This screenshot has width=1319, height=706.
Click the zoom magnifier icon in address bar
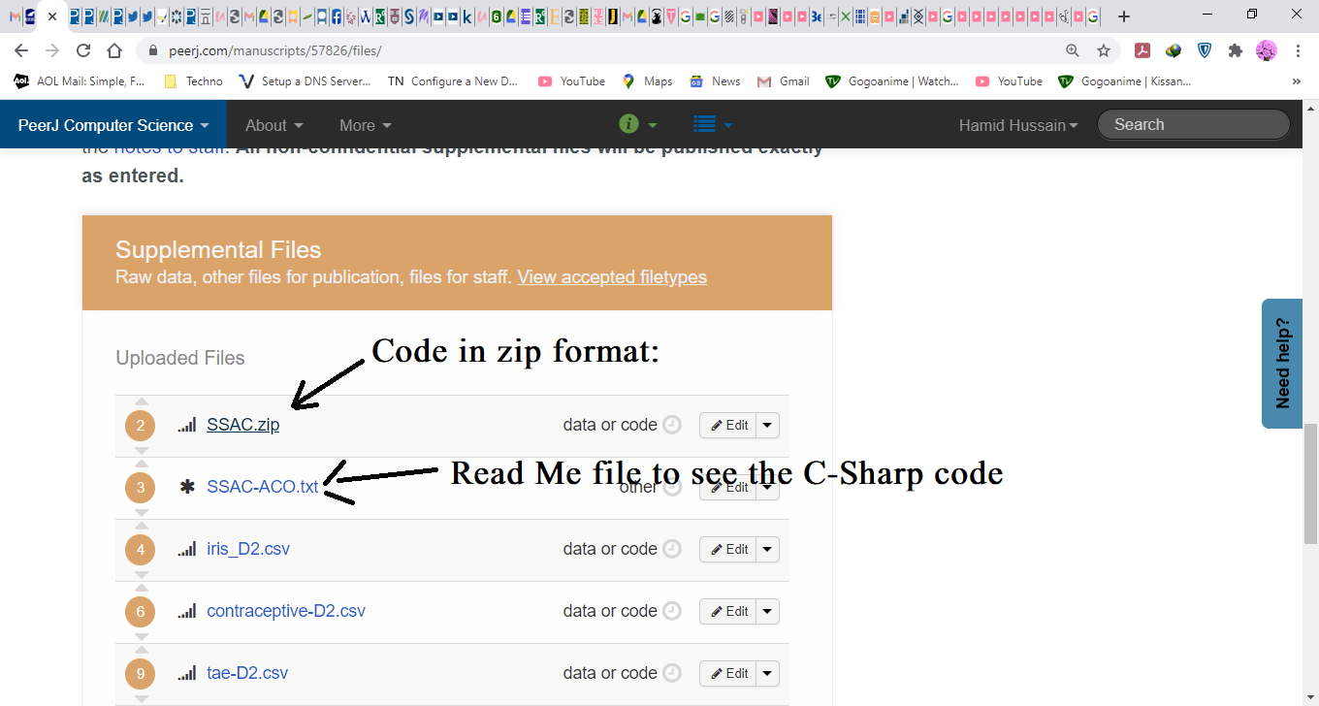[1073, 50]
